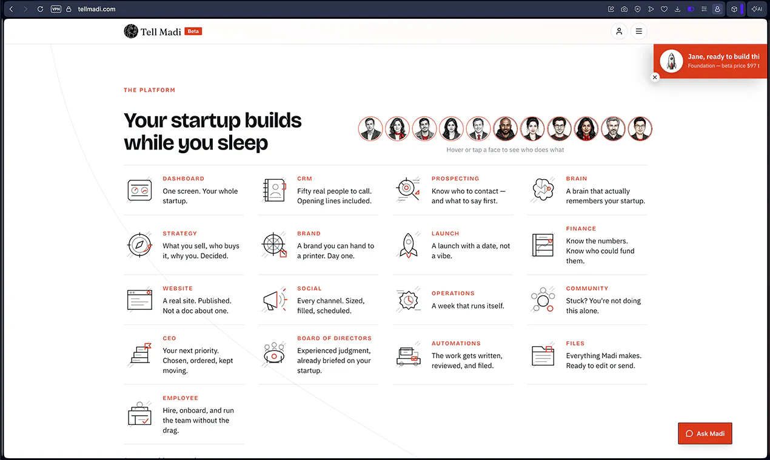This screenshot has height=460, width=770.
Task: Open the AI button in browser toolbar
Action: click(x=757, y=9)
